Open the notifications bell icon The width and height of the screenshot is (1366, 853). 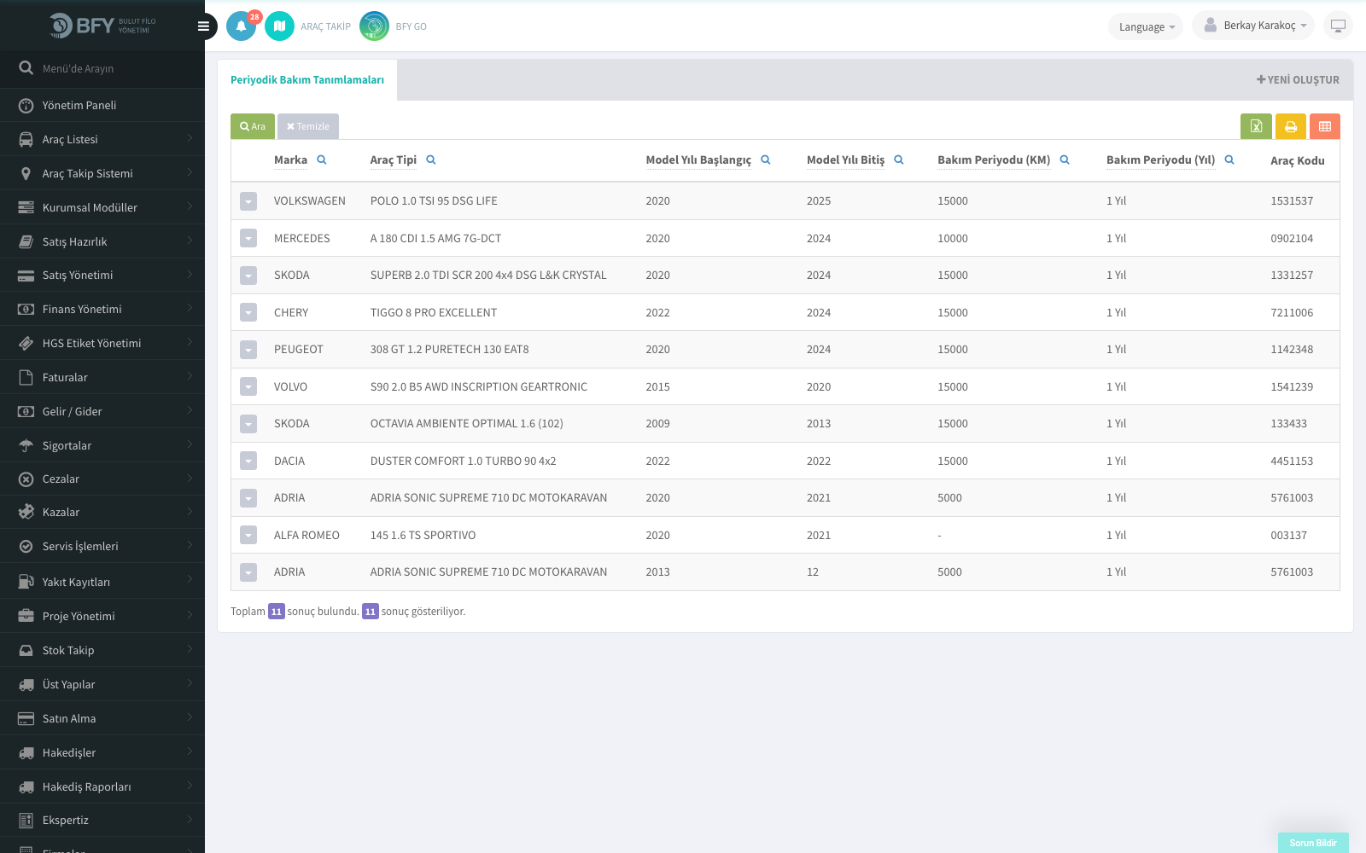(x=241, y=26)
